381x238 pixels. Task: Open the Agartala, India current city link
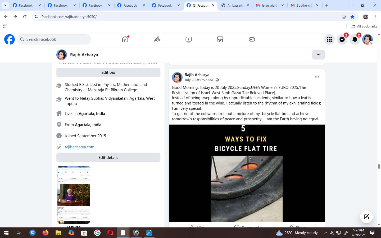(92, 114)
